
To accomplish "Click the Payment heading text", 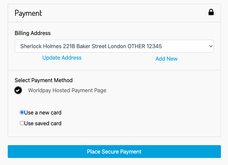I will [28, 13].
